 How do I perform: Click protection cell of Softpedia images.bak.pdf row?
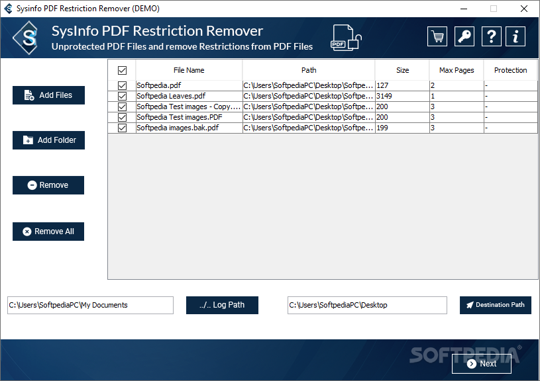[x=510, y=128]
